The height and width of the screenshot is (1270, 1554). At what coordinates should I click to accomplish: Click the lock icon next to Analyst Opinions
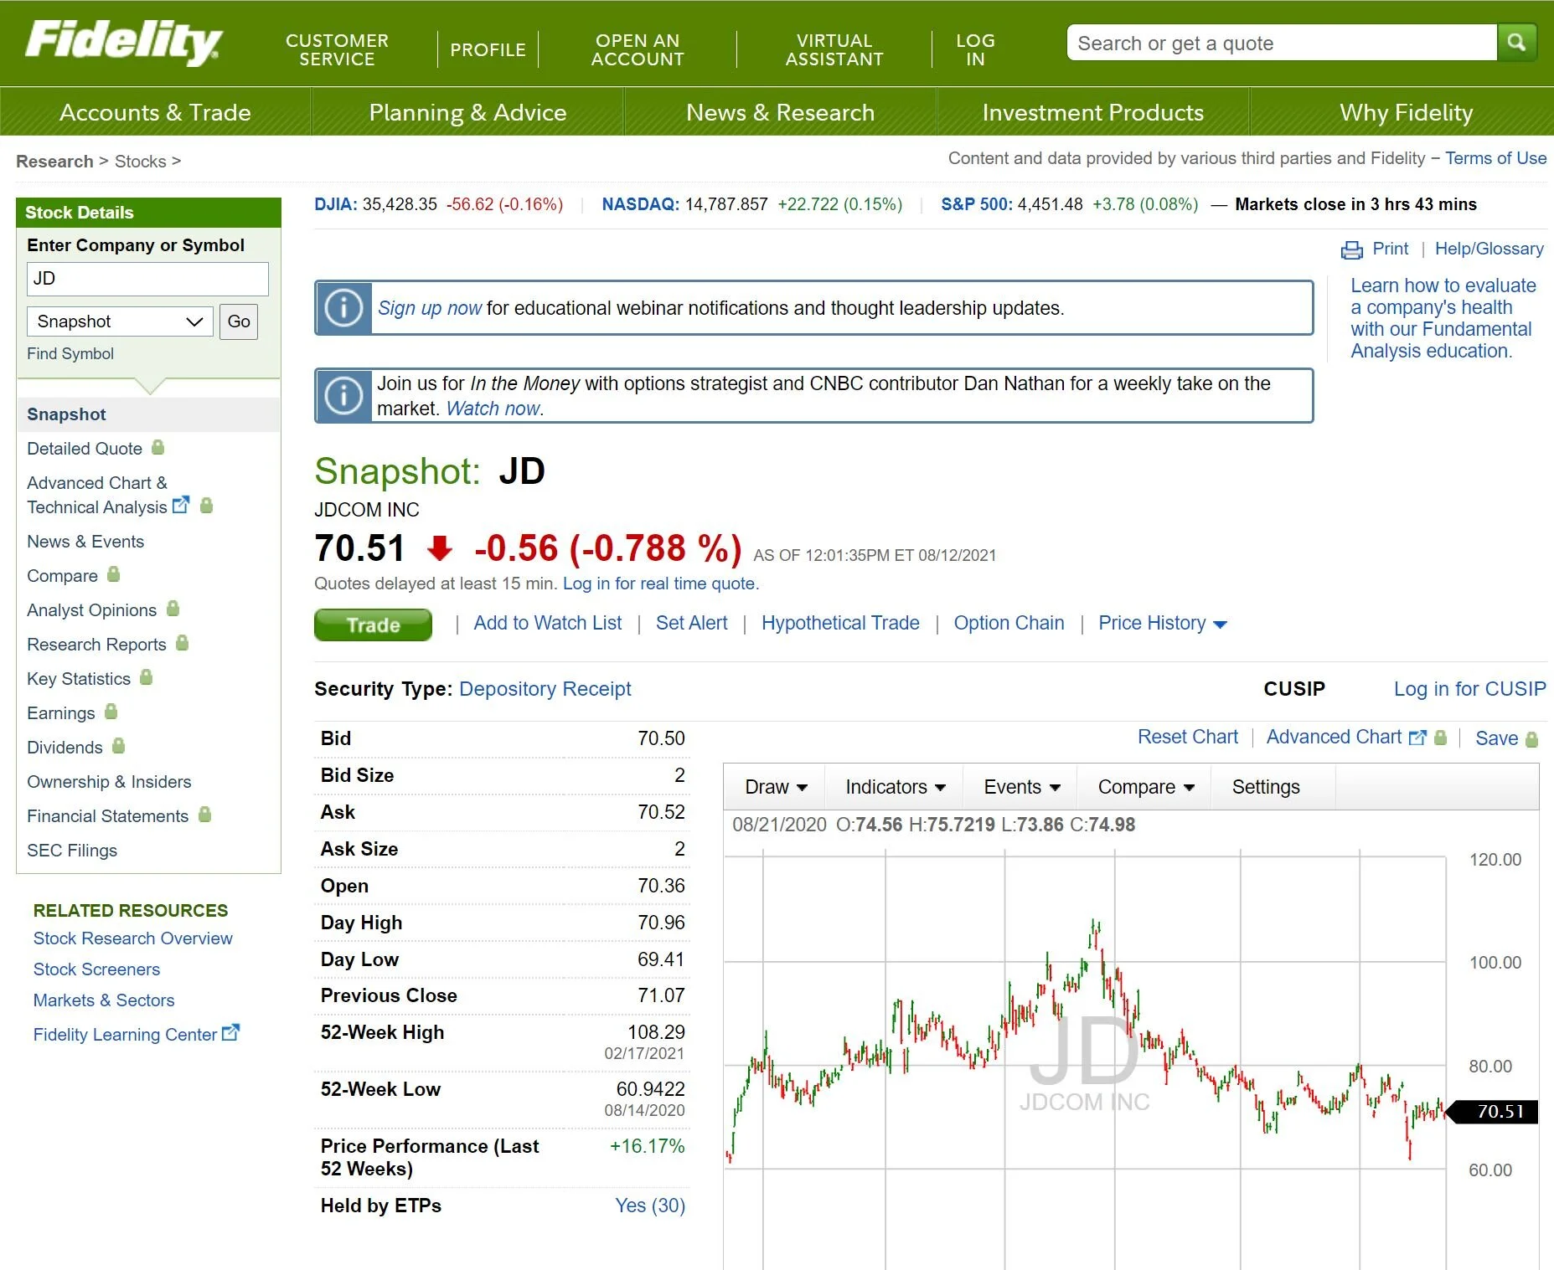[x=173, y=608]
